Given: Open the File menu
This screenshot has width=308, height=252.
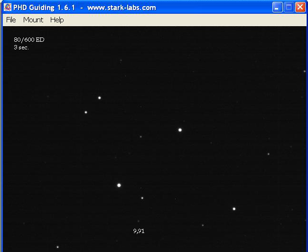Looking at the screenshot, I should pyautogui.click(x=11, y=20).
